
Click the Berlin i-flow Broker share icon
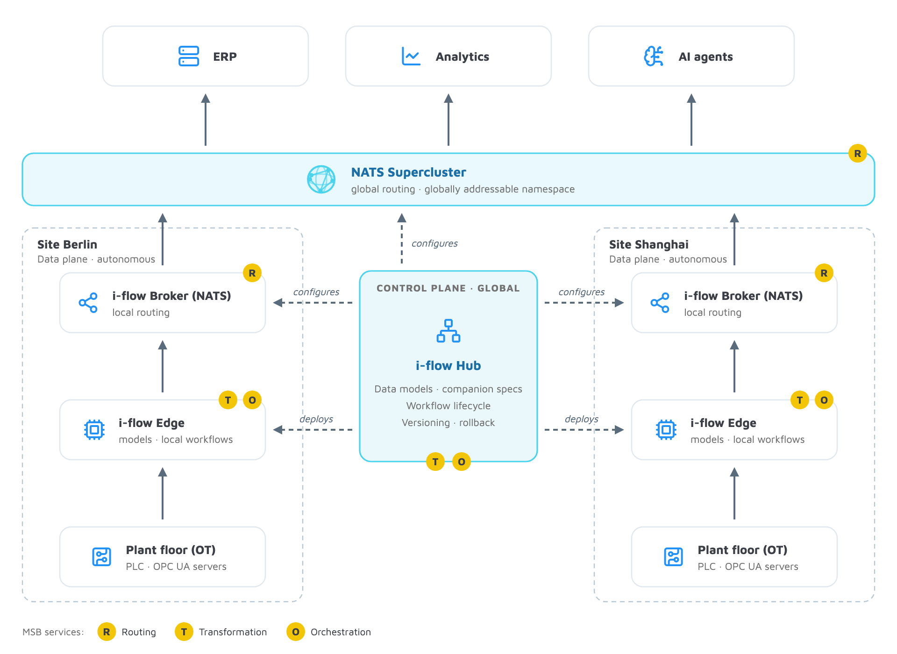88,303
